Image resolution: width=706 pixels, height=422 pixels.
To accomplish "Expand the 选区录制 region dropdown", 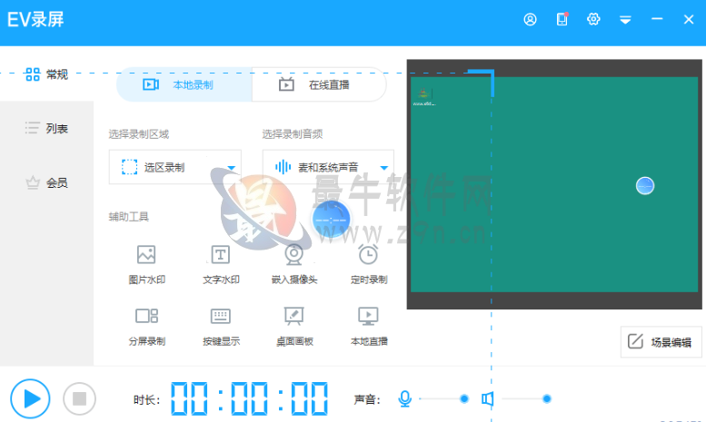I will [x=175, y=167].
